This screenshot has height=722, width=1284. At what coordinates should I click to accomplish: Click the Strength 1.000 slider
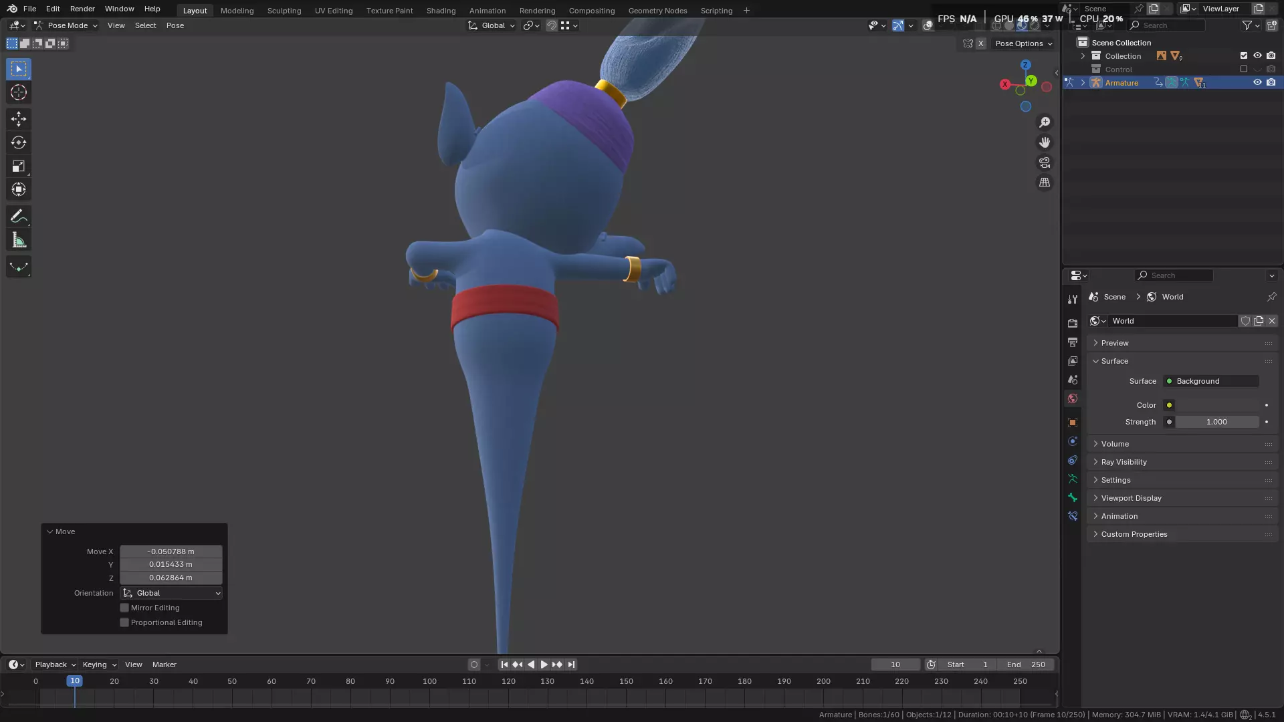click(x=1217, y=422)
